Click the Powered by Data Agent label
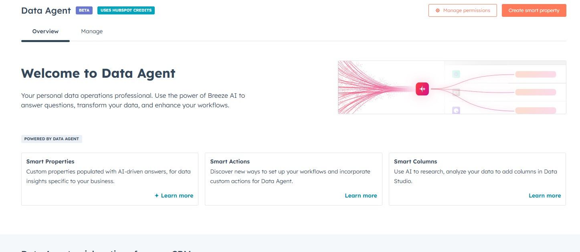The width and height of the screenshot is (580, 252). [x=52, y=139]
